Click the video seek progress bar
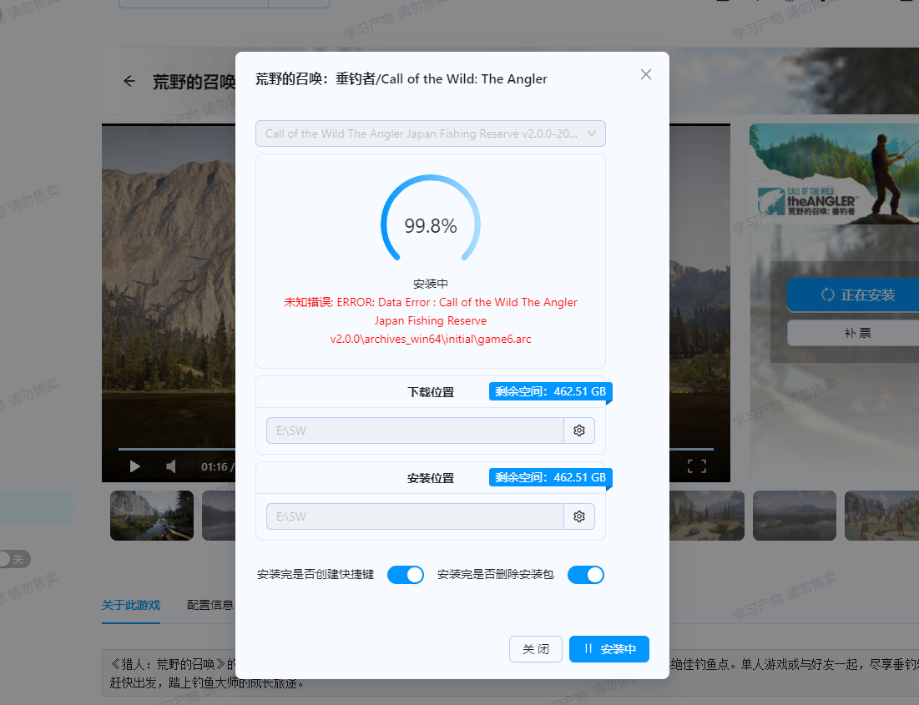 [x=416, y=449]
